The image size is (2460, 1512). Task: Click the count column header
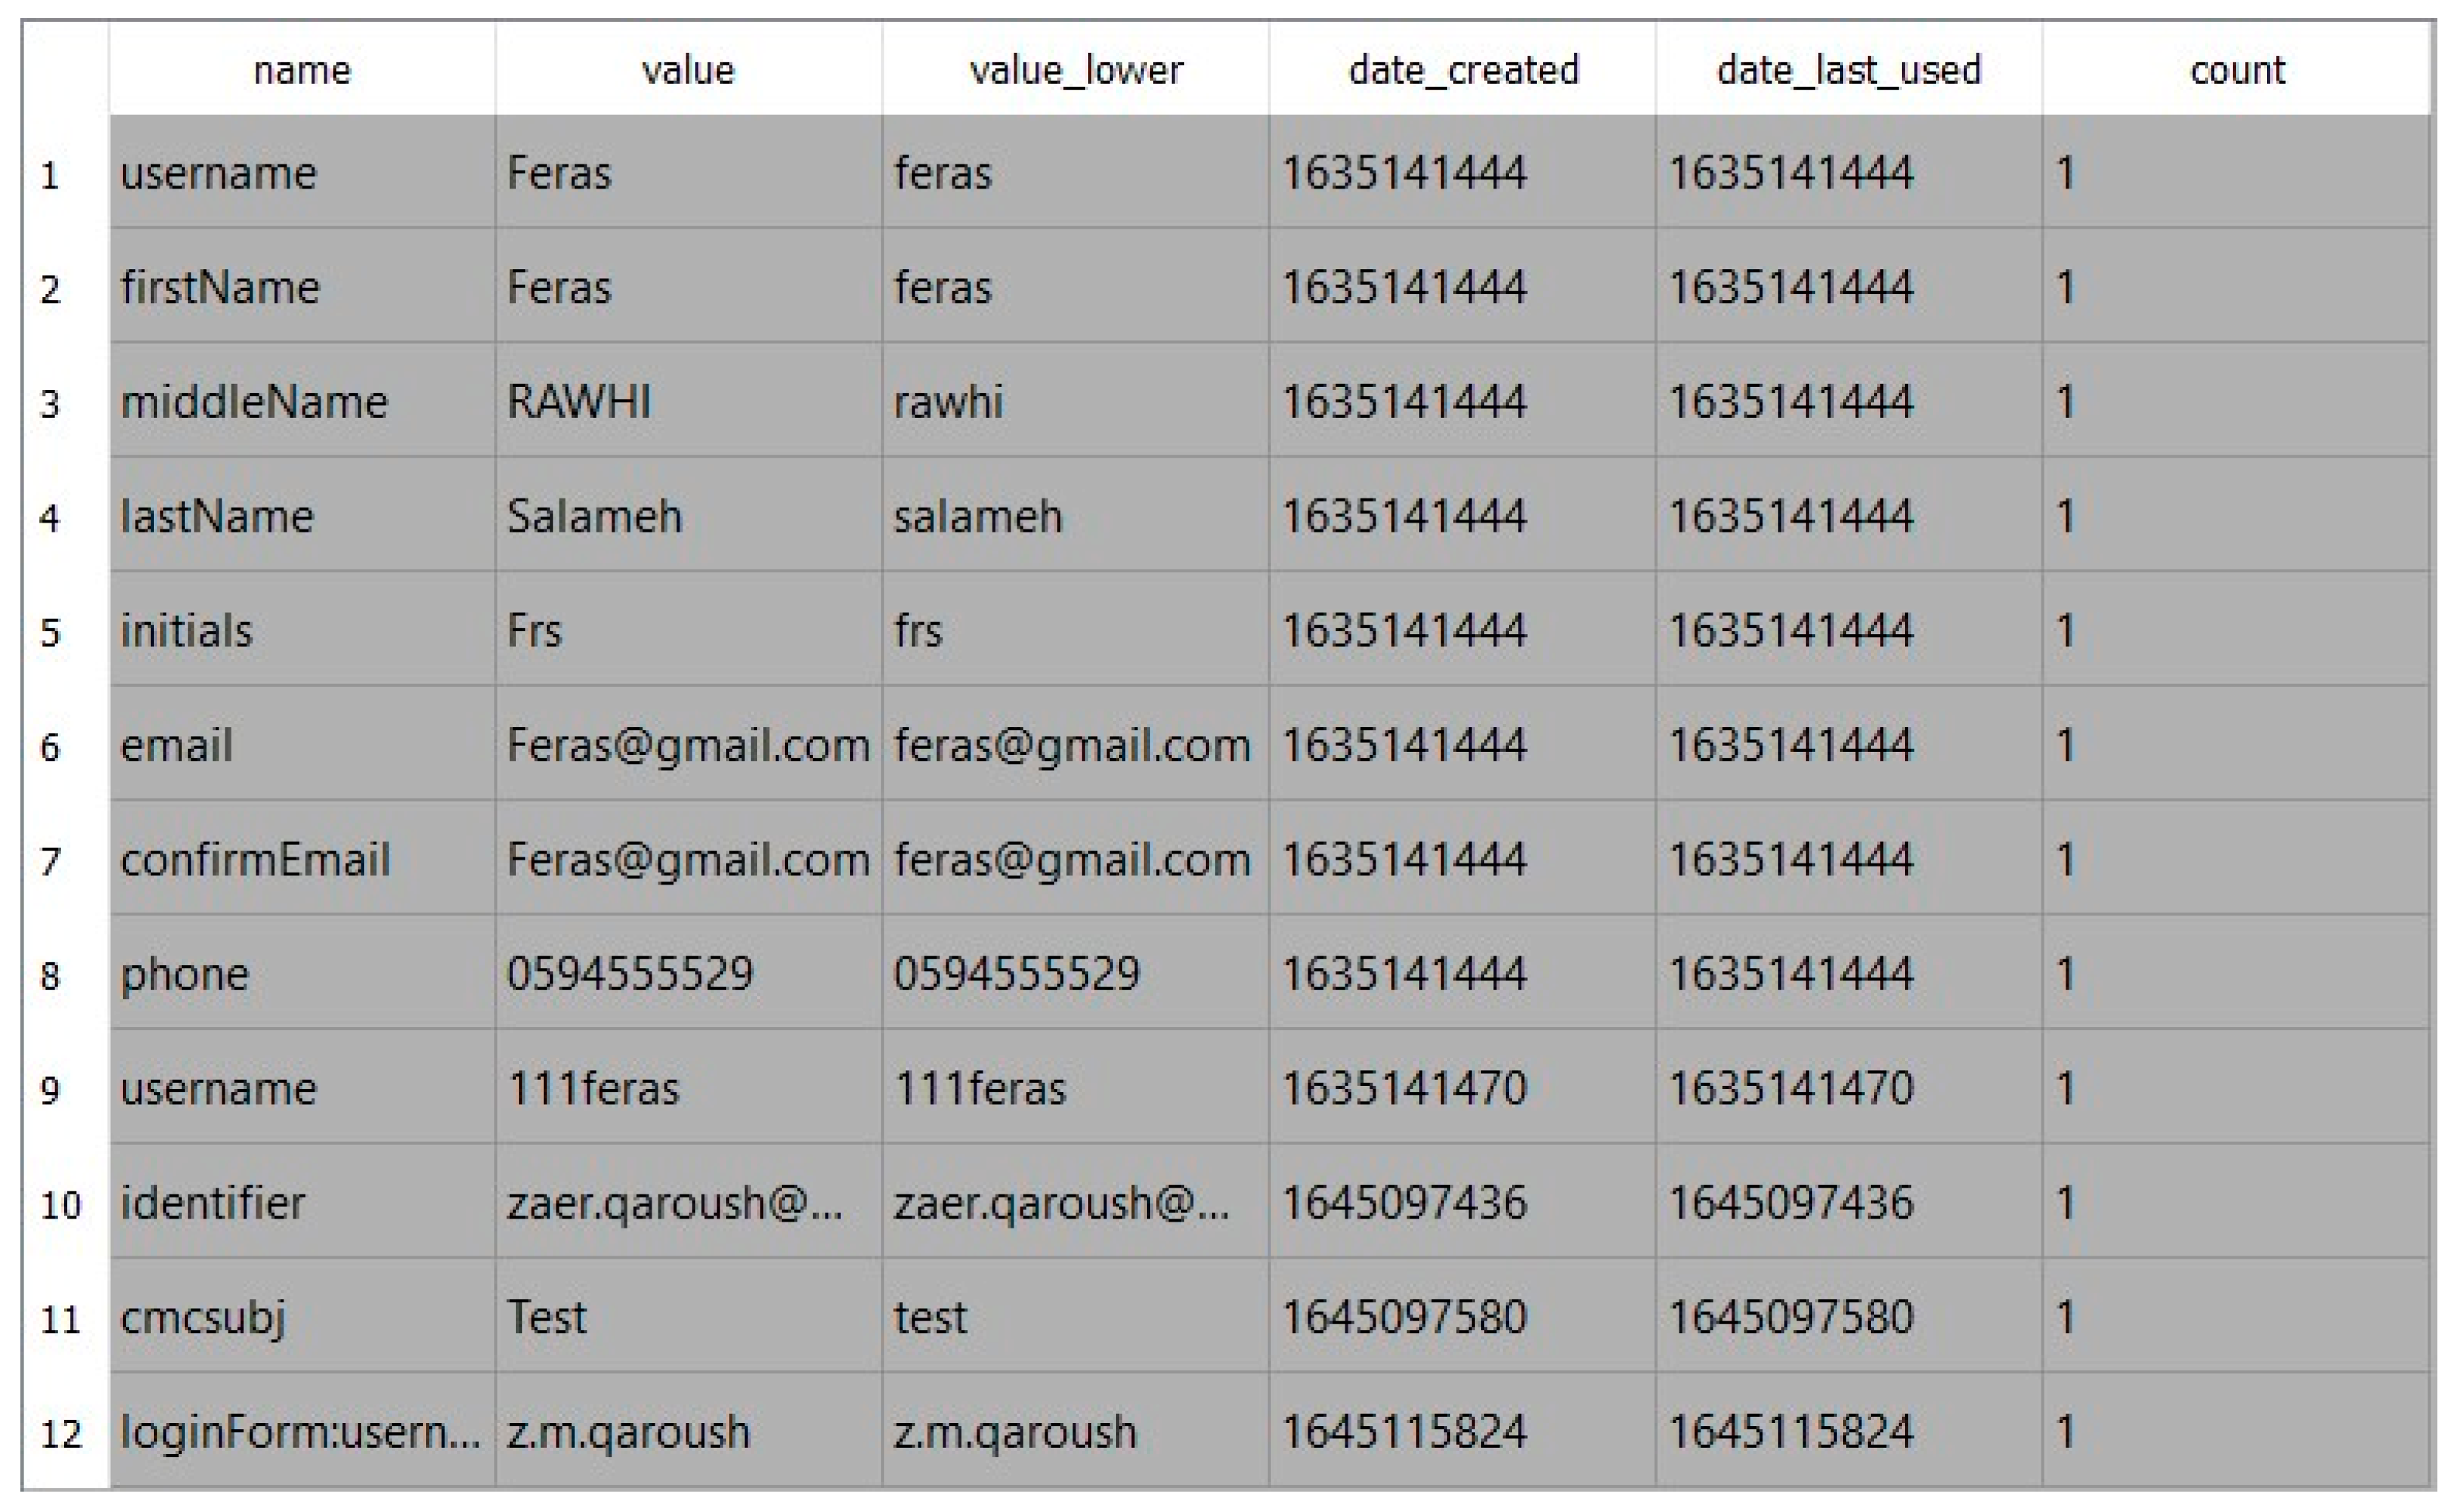[2236, 70]
